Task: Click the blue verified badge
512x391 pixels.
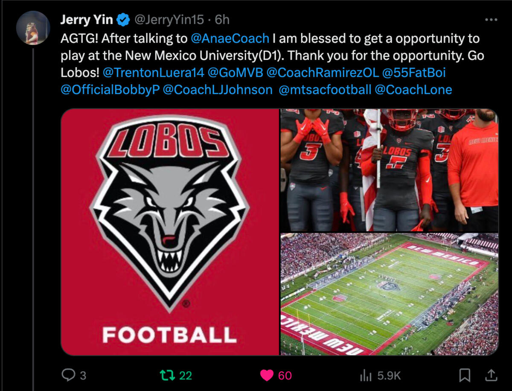Action: point(123,20)
